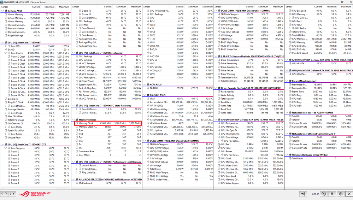
Task: Click the horizontal scrollbar under the Motherboard temperature row
Action: 101,188
